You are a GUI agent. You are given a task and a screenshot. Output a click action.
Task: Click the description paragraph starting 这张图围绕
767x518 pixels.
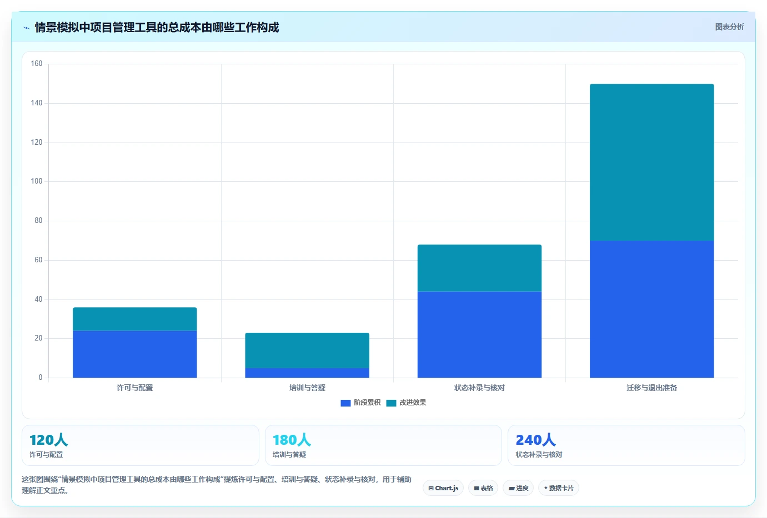coord(217,485)
